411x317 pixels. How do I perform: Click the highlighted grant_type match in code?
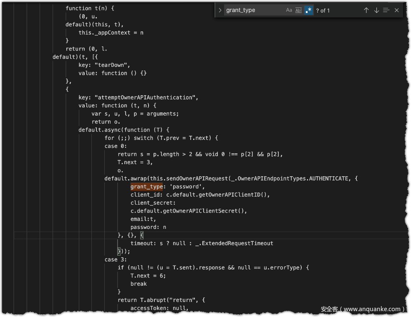(146, 187)
